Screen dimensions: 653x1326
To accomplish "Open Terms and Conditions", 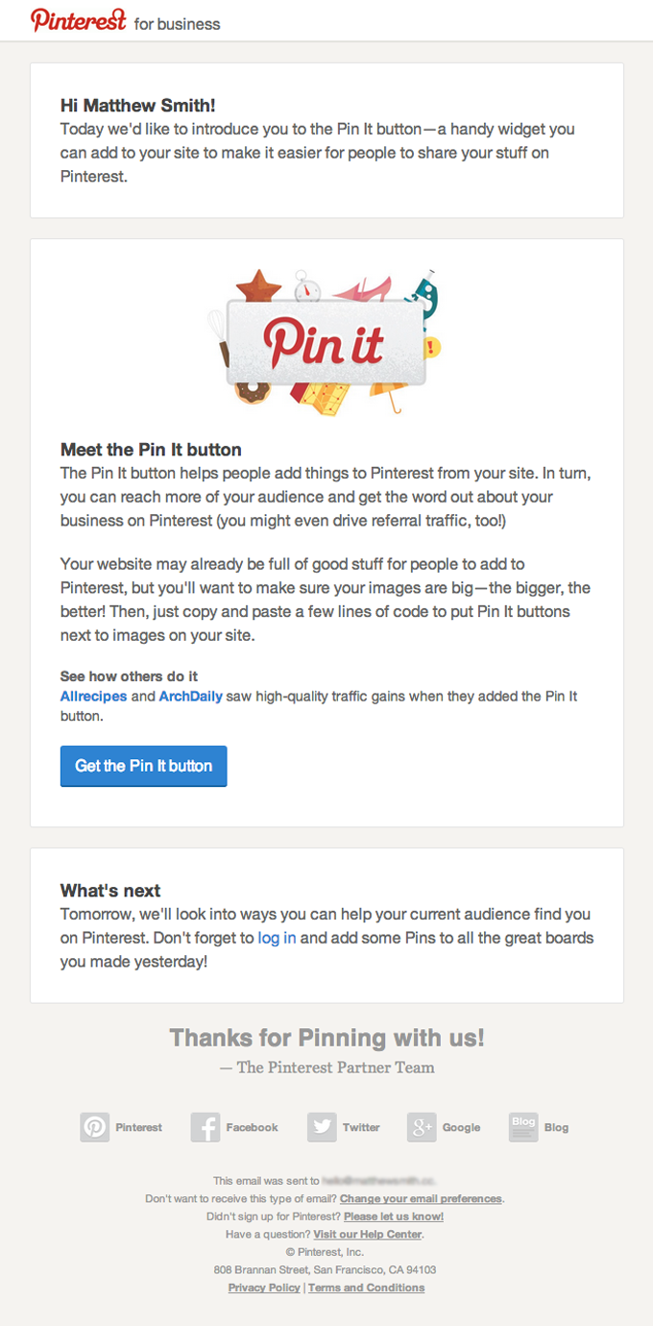I will click(366, 1287).
